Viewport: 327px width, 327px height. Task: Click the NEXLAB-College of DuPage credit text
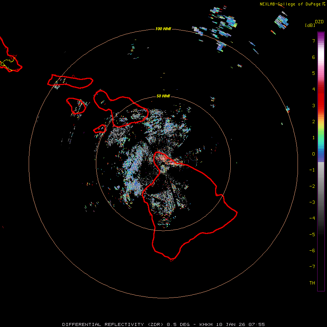pyautogui.click(x=290, y=4)
